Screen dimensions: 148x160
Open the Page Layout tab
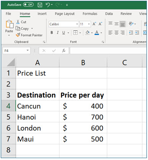[64, 14]
